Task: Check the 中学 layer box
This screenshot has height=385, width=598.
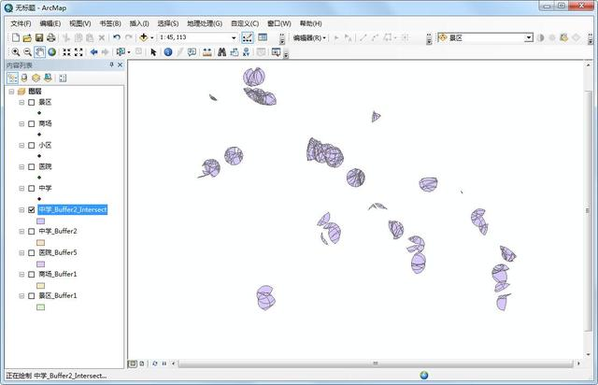Action: [31, 189]
